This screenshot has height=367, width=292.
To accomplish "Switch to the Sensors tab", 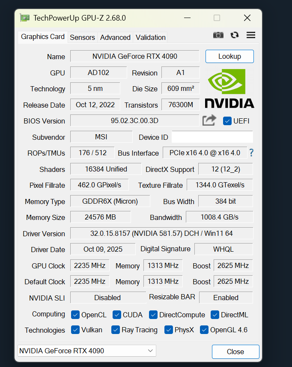I will pos(82,37).
